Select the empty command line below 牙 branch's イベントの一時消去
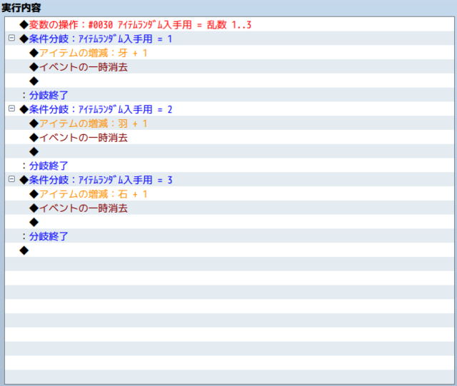 pyautogui.click(x=229, y=81)
